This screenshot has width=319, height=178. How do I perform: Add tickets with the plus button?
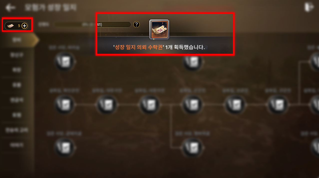click(24, 25)
